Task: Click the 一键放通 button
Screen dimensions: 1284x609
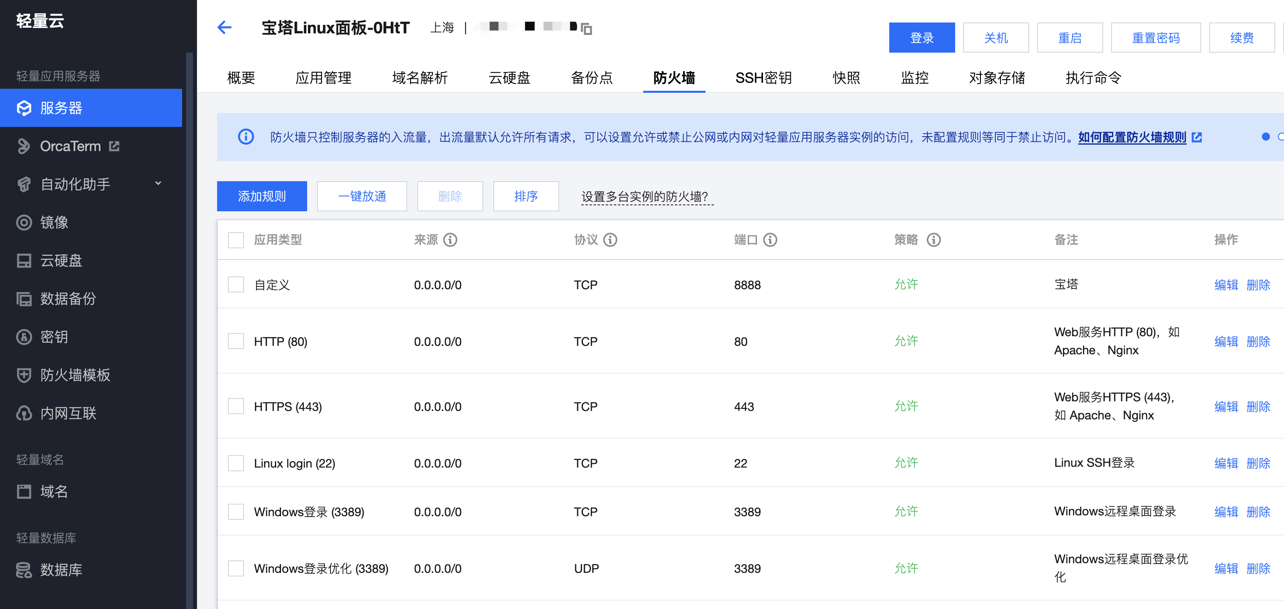Action: click(x=362, y=196)
